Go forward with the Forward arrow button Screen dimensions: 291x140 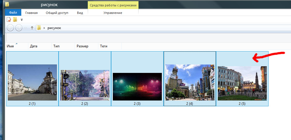pos(19,28)
